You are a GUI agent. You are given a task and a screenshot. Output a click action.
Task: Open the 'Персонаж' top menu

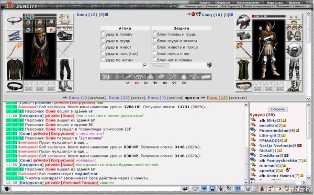(x=275, y=3)
